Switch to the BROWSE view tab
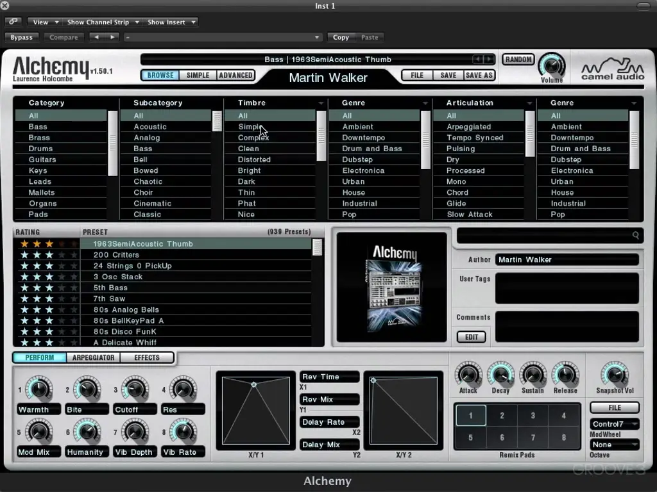 pos(160,76)
